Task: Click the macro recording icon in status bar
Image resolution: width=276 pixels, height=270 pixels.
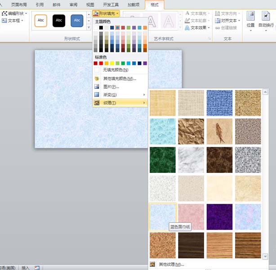Action: [37, 267]
